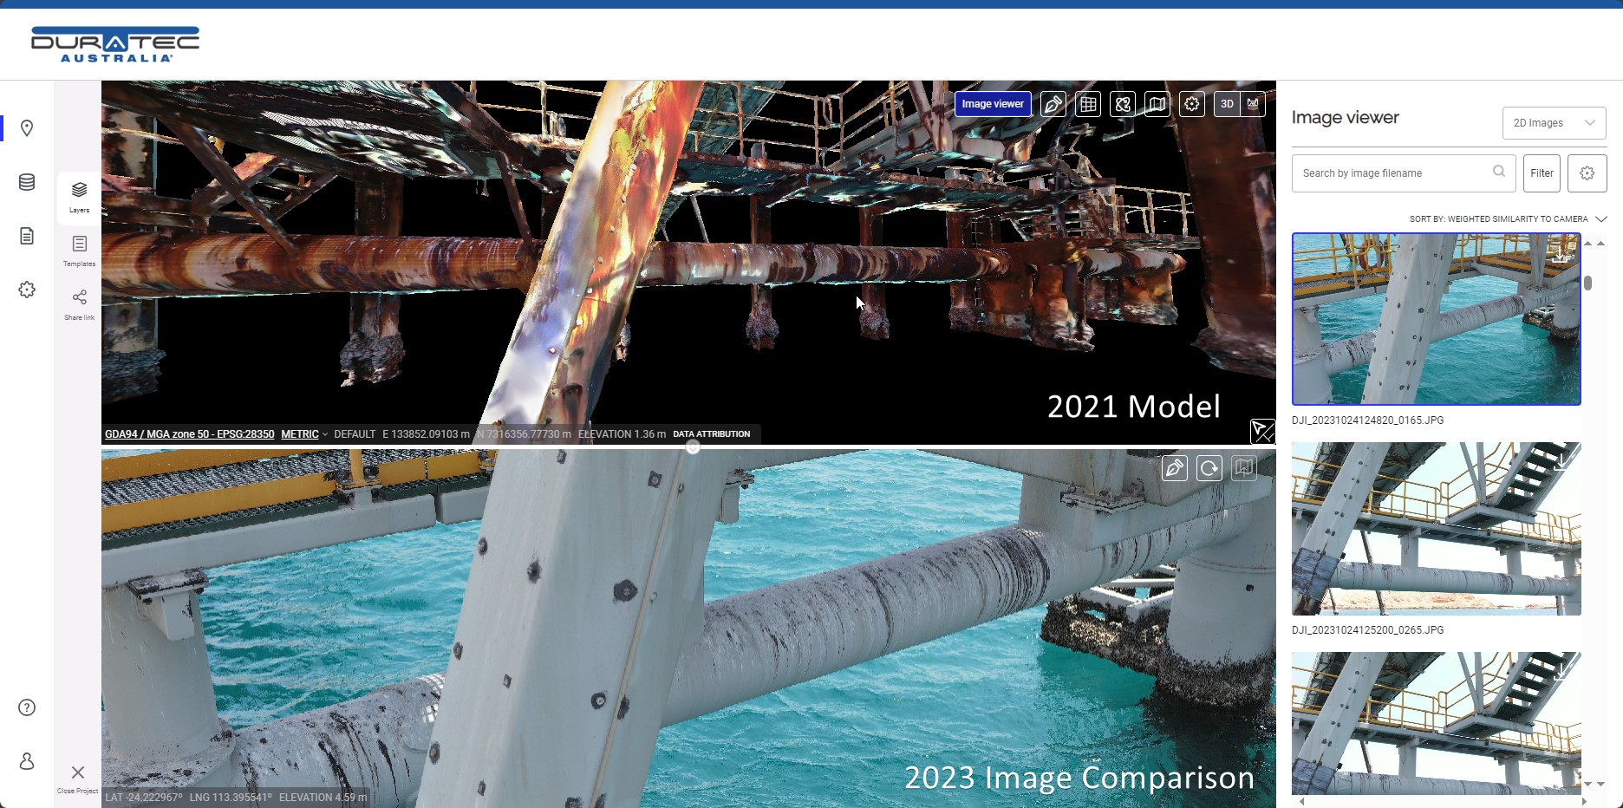Open the Layers panel
1623x808 pixels.
pos(79,197)
